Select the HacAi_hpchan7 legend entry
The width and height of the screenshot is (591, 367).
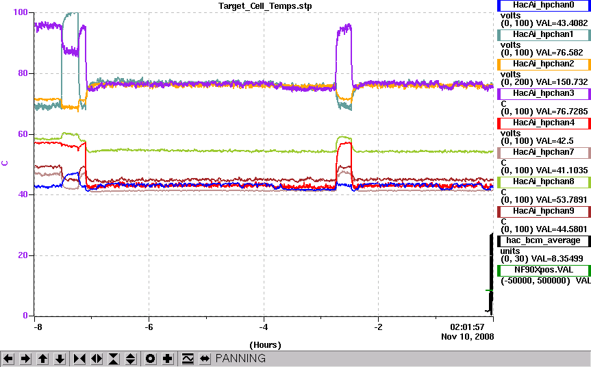click(544, 152)
